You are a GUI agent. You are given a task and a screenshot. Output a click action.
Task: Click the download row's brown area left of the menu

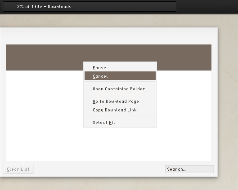coord(45,57)
